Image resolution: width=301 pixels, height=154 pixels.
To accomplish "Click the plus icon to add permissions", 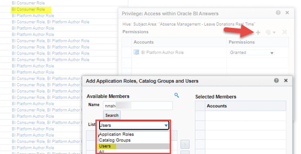I will (258, 33).
